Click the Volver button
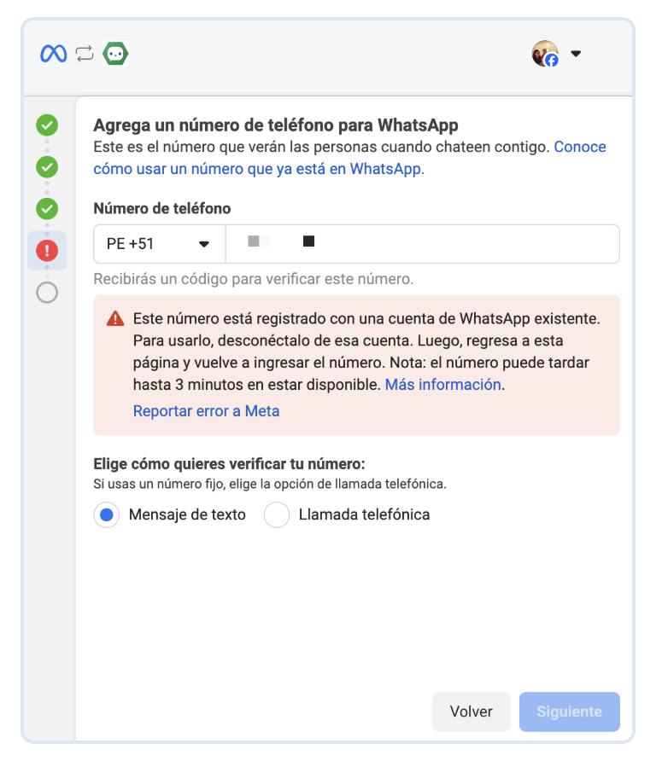The height and width of the screenshot is (761, 668). 471,712
